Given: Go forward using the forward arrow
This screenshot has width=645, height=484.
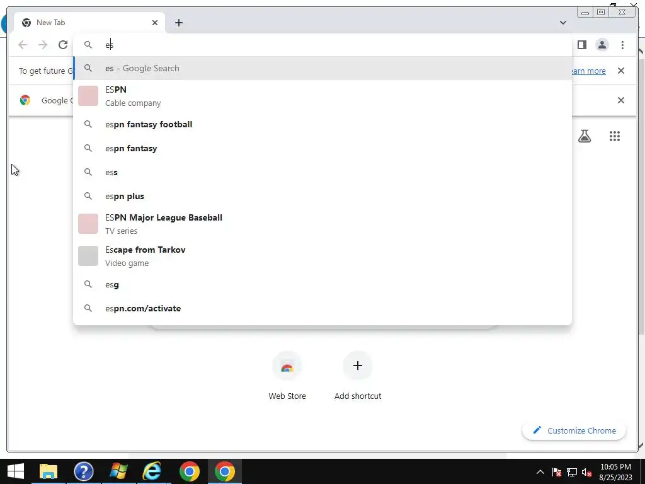Looking at the screenshot, I should 43,45.
